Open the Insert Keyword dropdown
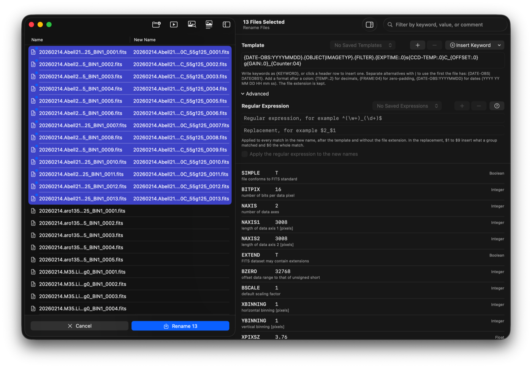The width and height of the screenshot is (532, 368). (475, 45)
